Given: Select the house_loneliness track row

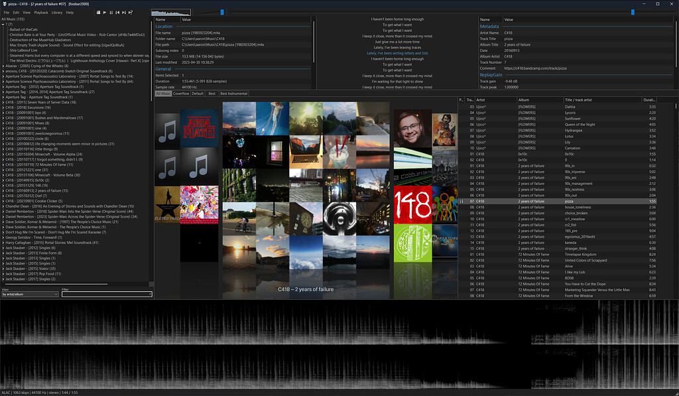Looking at the screenshot, I should click(558, 207).
